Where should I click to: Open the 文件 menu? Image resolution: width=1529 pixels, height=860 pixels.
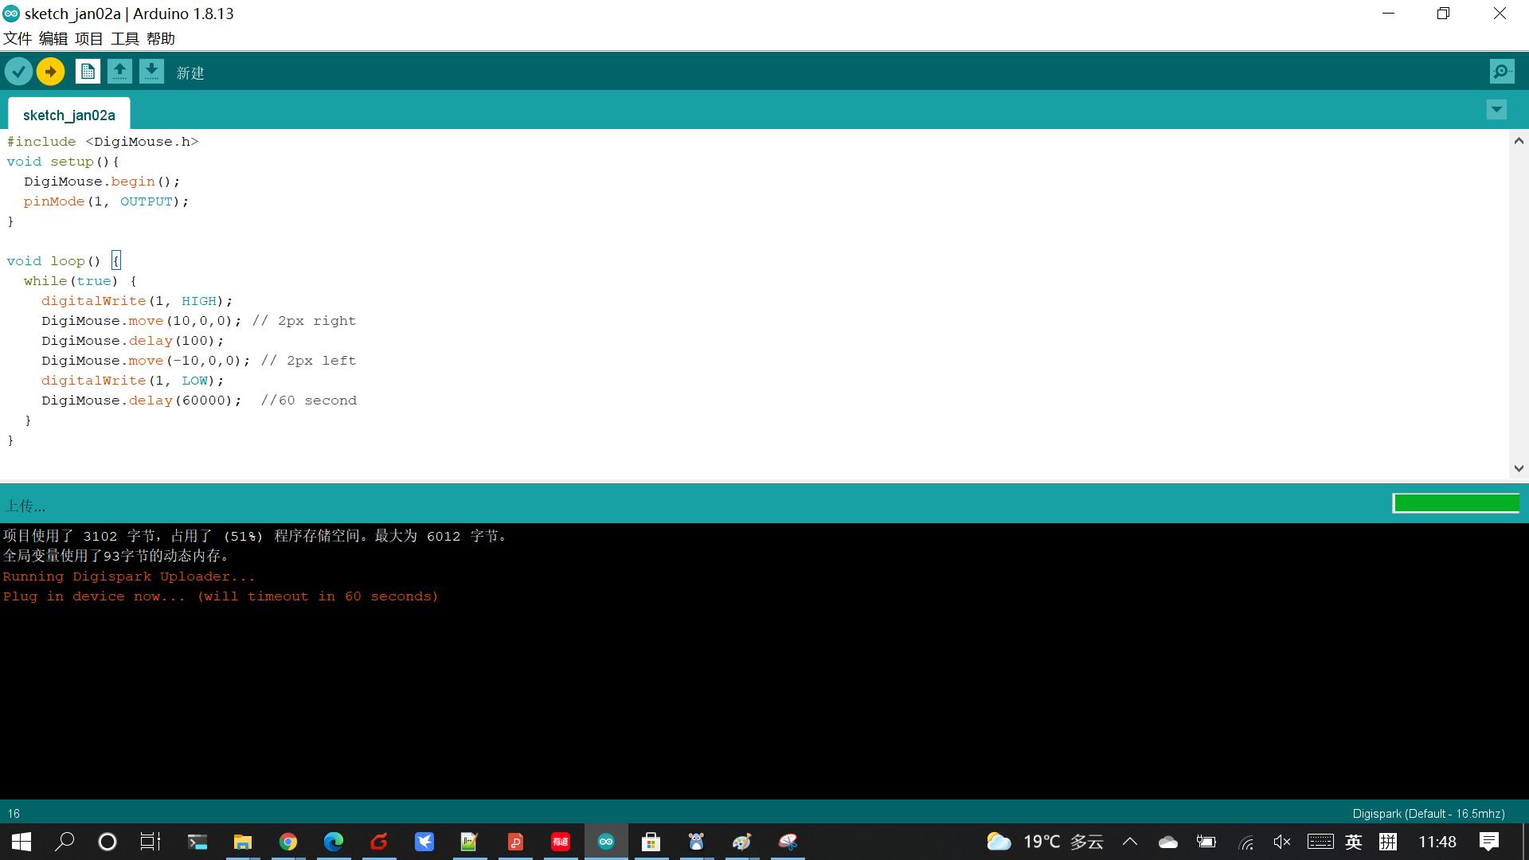[x=18, y=38]
